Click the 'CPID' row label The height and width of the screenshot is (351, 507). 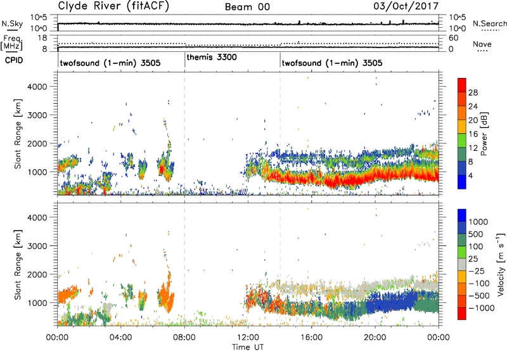click(x=14, y=60)
